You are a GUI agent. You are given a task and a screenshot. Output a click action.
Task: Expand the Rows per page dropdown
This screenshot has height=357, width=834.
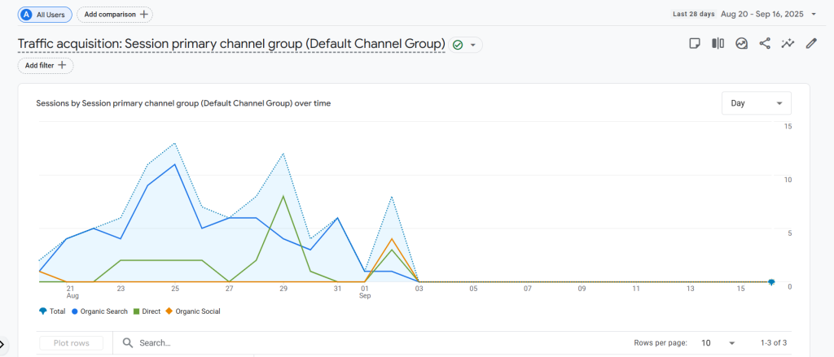[718, 343]
